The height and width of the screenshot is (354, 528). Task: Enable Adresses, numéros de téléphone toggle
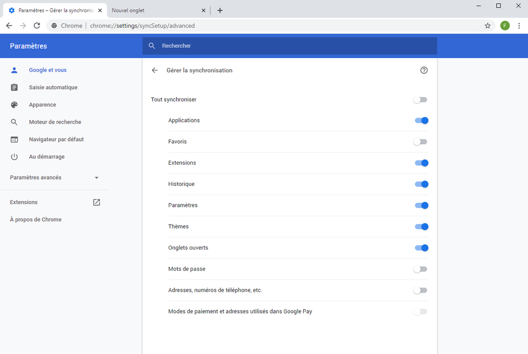click(x=420, y=290)
